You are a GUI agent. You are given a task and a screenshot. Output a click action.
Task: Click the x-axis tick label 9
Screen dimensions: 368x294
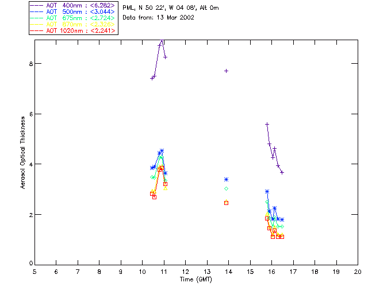pos(121,272)
